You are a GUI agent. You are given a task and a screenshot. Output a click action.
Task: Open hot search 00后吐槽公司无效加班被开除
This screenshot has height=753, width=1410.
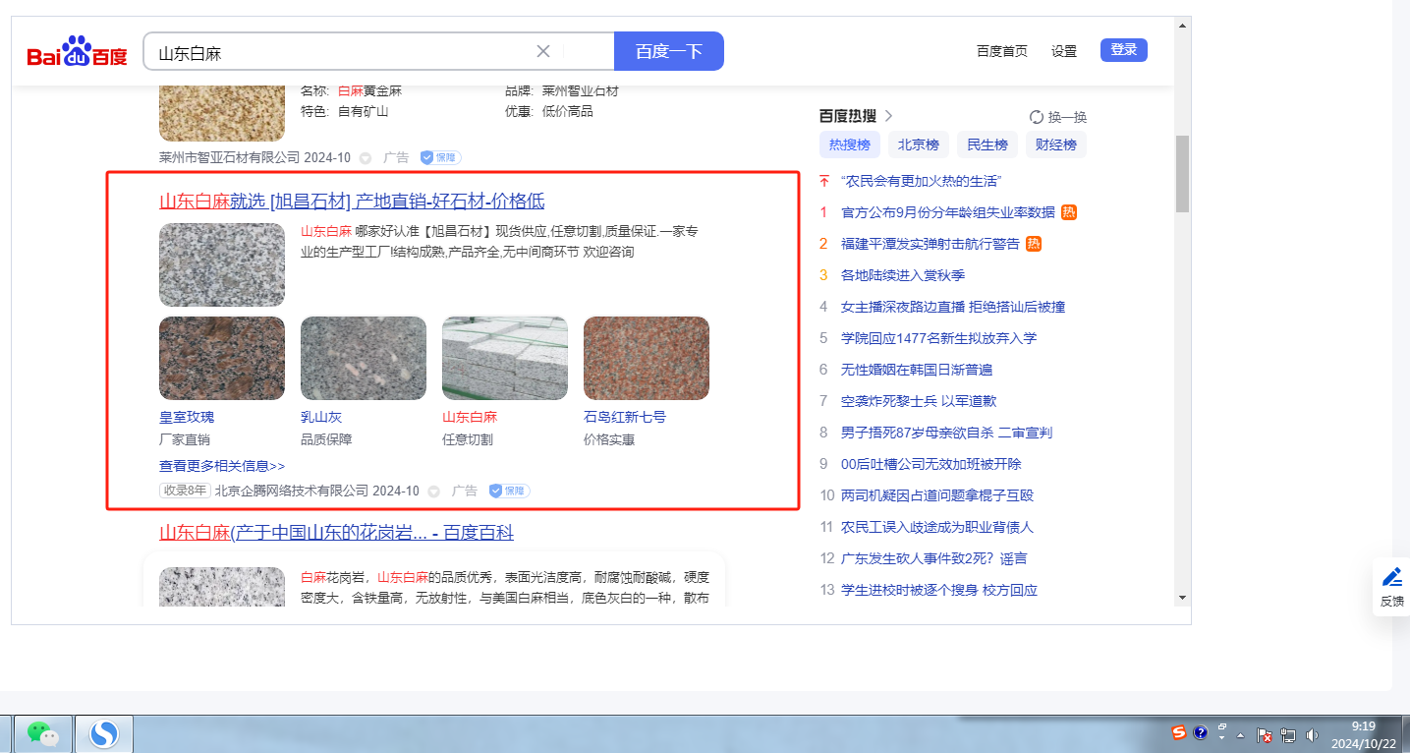pos(931,464)
